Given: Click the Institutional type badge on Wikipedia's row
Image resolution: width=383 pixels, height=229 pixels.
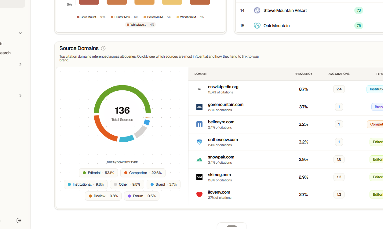Looking at the screenshot, I should click(377, 89).
